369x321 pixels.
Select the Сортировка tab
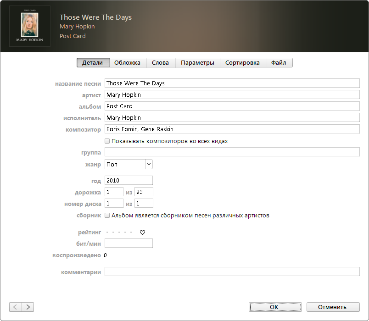242,63
